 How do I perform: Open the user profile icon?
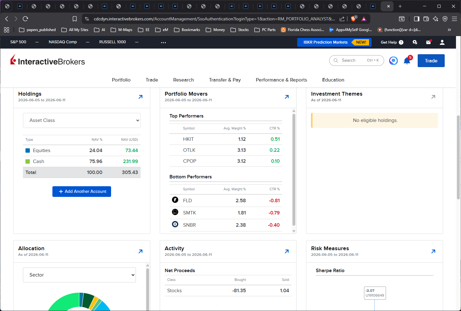[442, 42]
